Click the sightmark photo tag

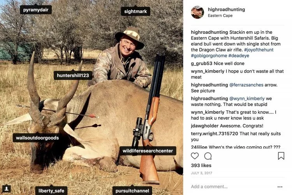click(135, 12)
